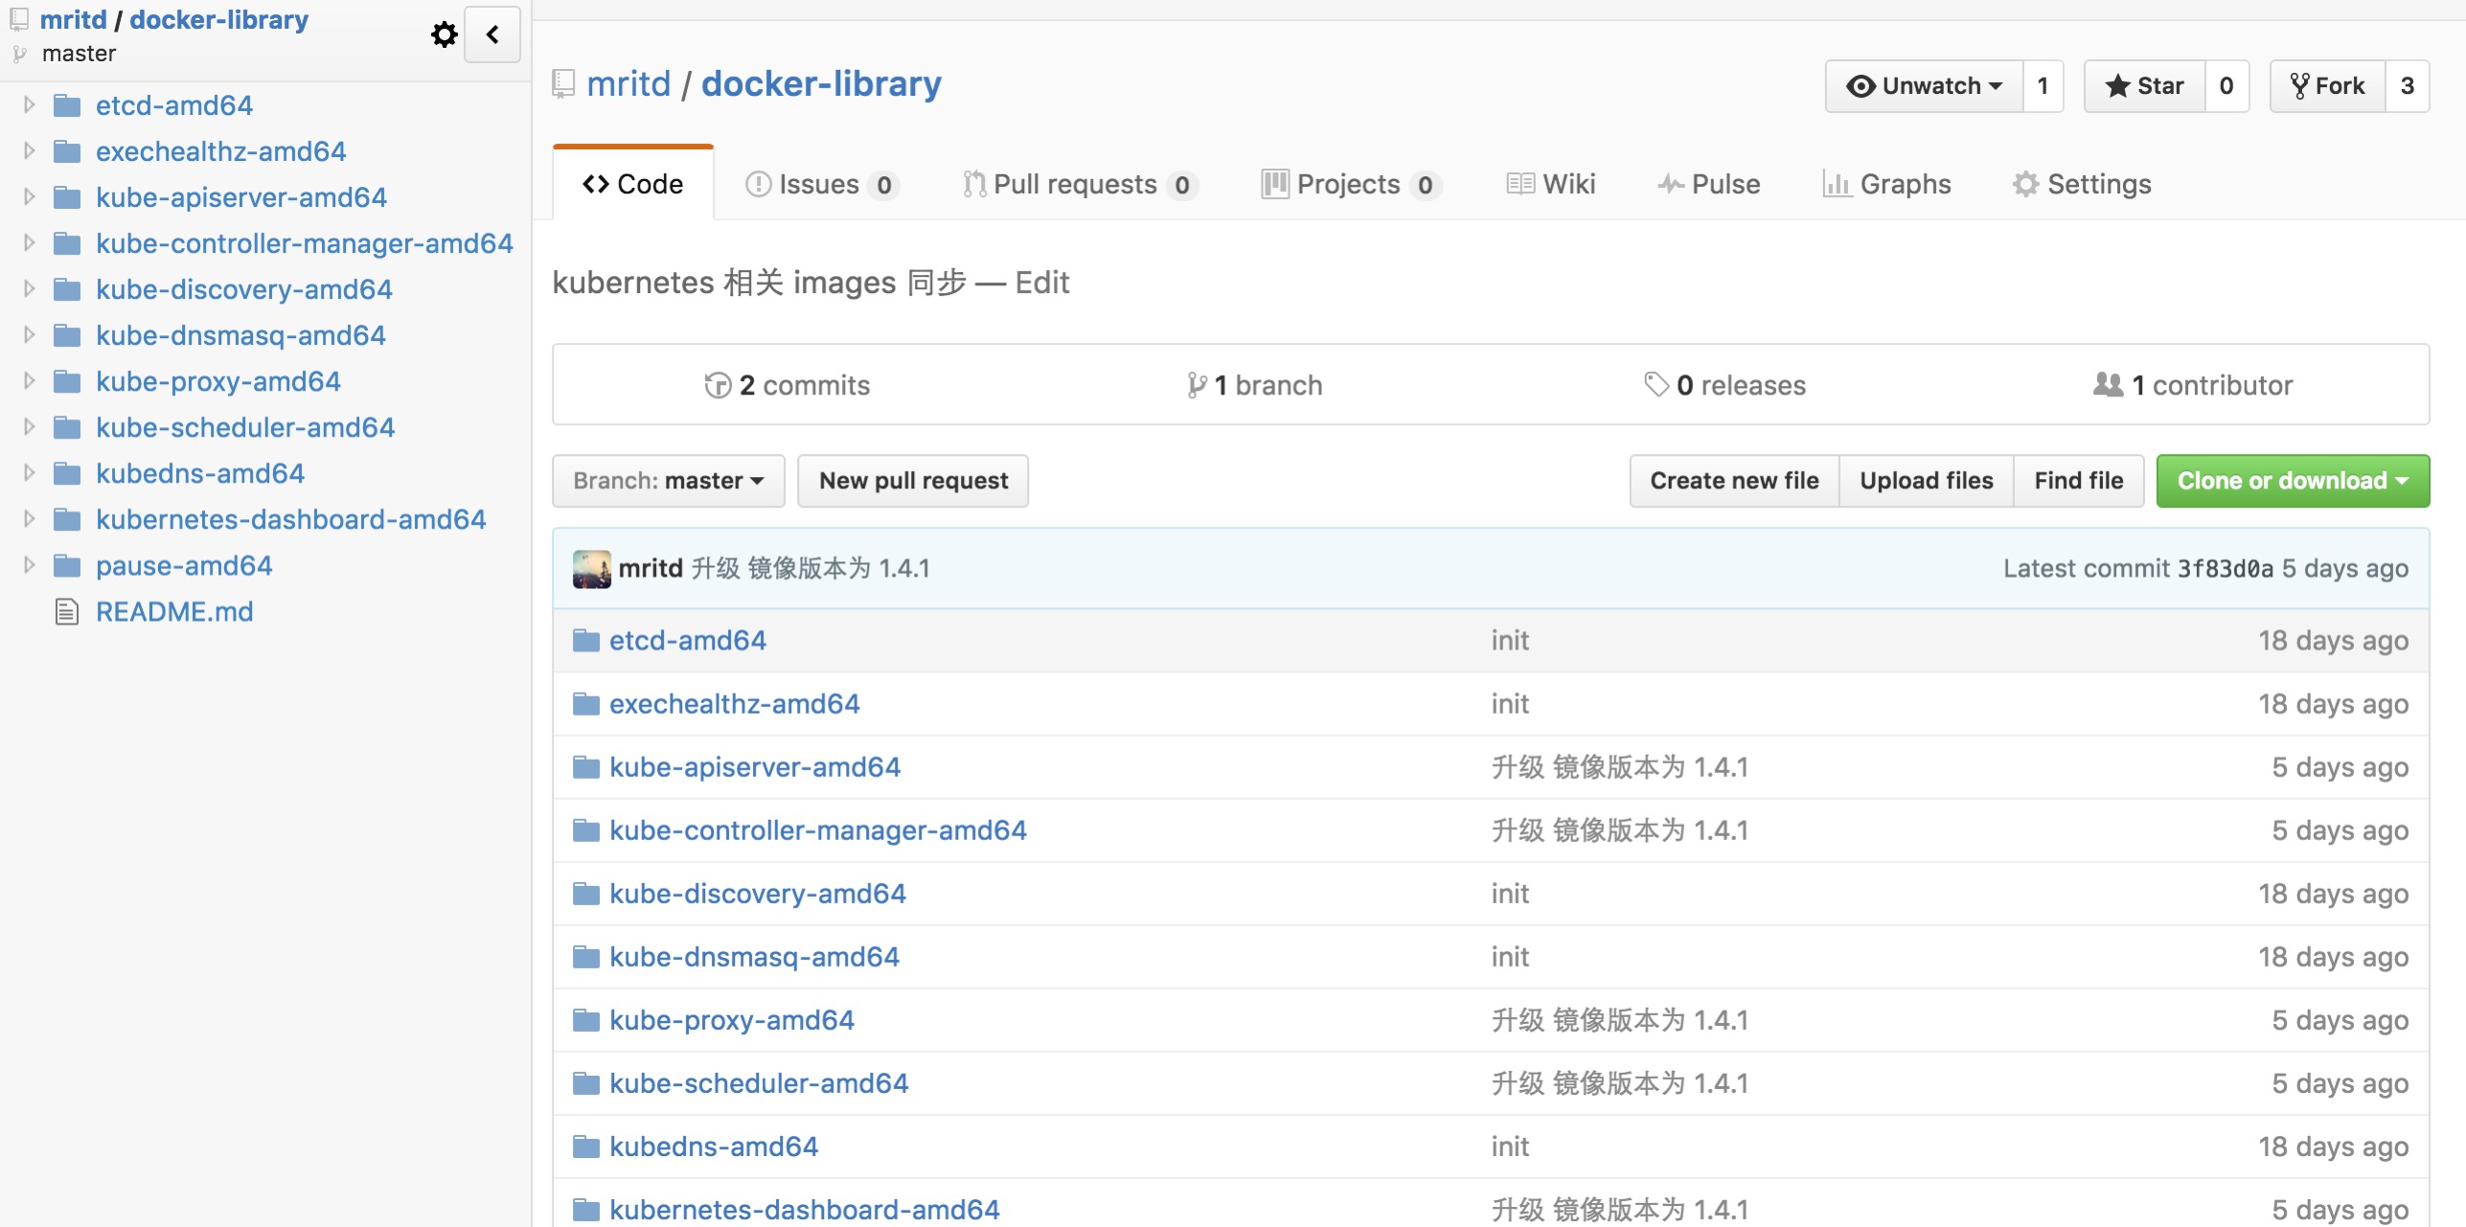Click Upload files button
This screenshot has width=2466, height=1227.
[x=1927, y=481]
